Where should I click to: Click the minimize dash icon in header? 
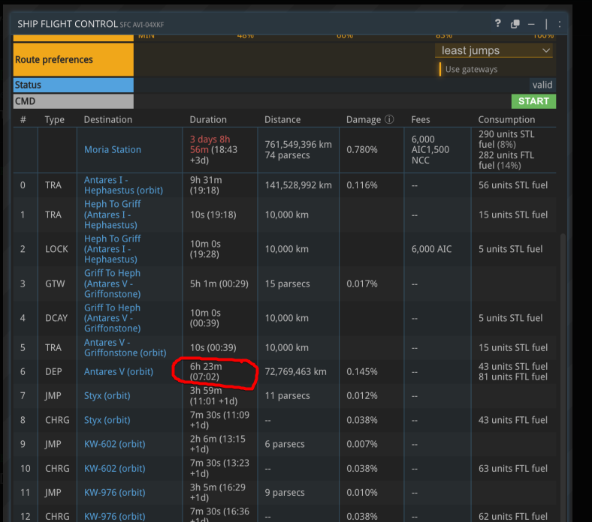[531, 24]
